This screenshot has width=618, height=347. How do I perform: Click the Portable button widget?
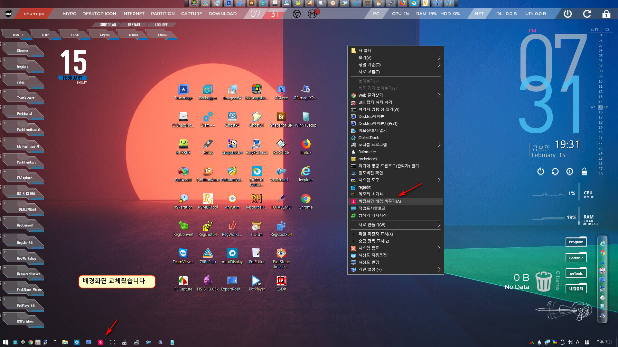point(576,258)
